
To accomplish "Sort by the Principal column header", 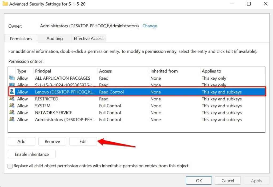I will (x=43, y=71).
